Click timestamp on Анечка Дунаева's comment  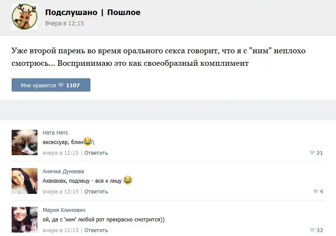coord(61,191)
